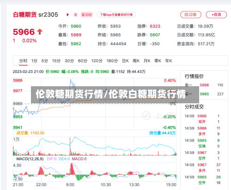Image resolution: width=231 pixels, height=190 pixels.
Task: Switch to the 1分 chart tab
Action: tap(34, 61)
